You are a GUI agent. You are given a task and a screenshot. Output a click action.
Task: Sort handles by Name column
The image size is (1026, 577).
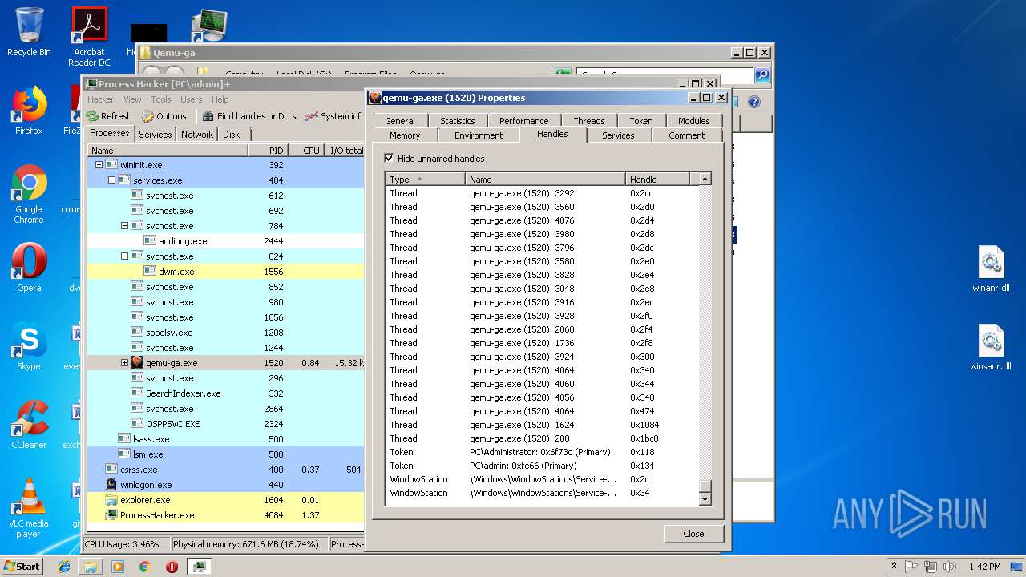545,180
